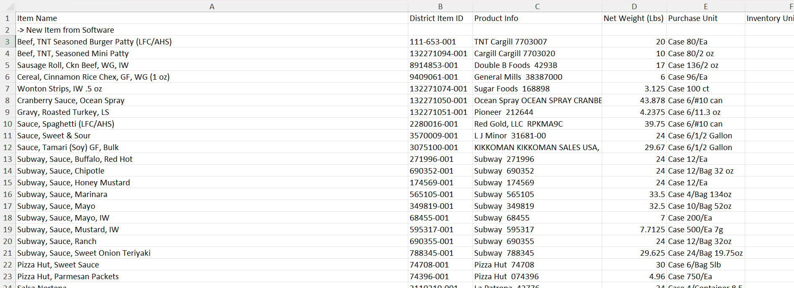Viewport: 794px width, 288px height.
Task: Click the 'District Item ID' header cell
Action: [x=440, y=18]
